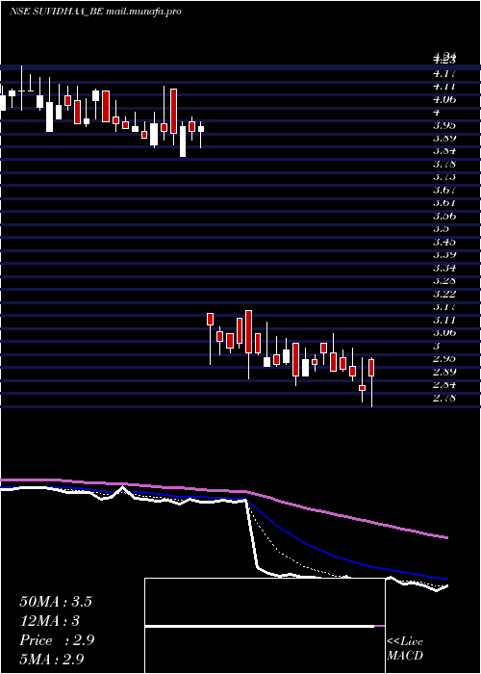This screenshot has width=481, height=674.
Task: Click the 3.89 price axis label
Action: point(444,138)
